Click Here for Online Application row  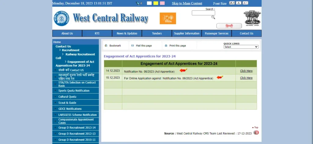(x=246, y=78)
